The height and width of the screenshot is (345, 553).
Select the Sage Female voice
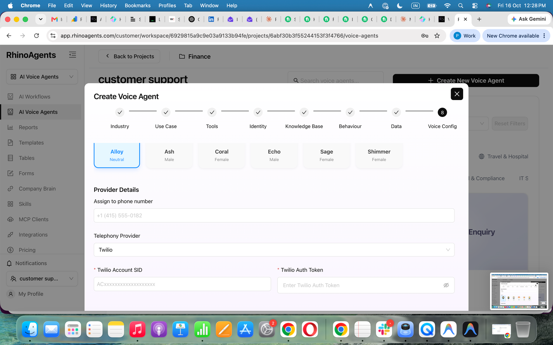point(327,155)
